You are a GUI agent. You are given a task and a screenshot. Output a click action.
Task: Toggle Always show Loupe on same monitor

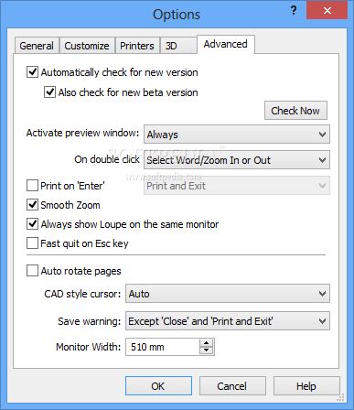click(x=32, y=224)
